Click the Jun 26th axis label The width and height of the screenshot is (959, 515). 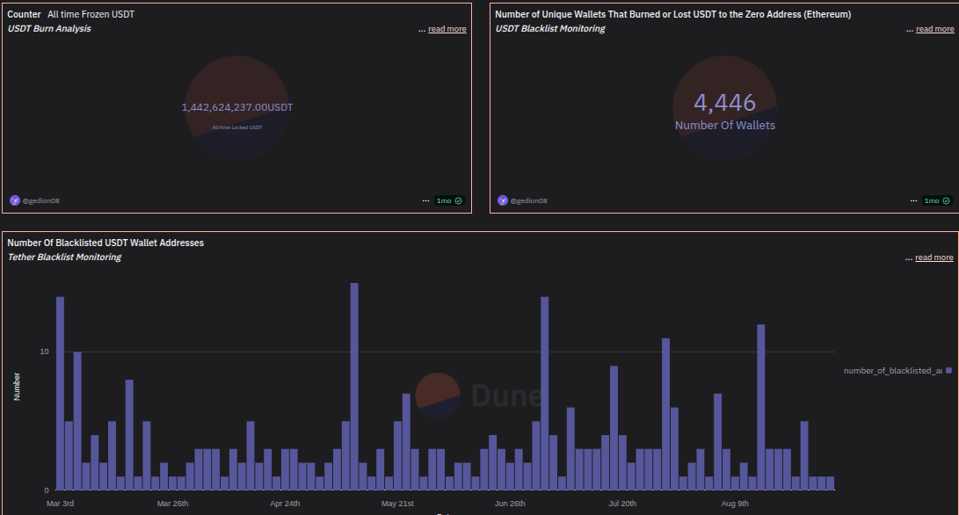point(510,503)
